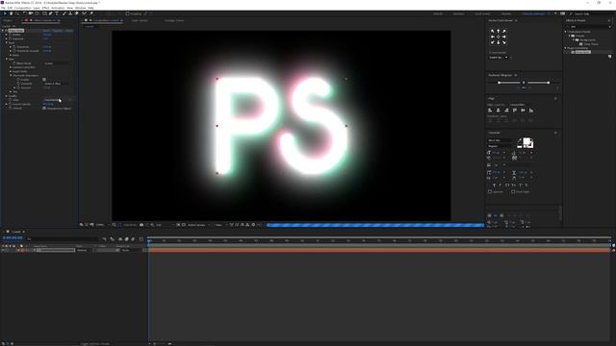Click the Effects & Presets search field

coord(589,27)
